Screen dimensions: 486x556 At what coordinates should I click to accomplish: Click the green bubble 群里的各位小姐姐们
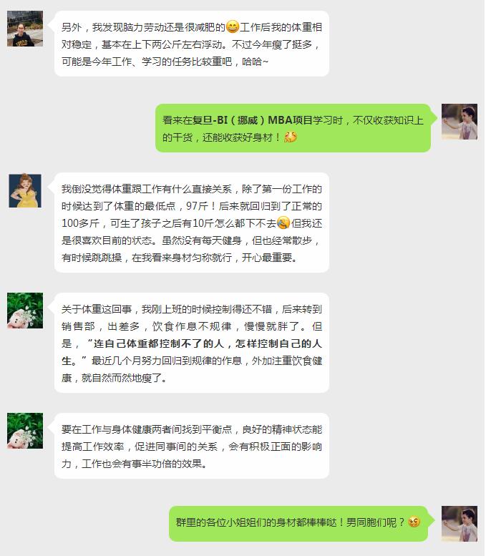(x=298, y=524)
